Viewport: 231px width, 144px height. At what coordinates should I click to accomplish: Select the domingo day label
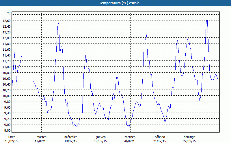point(189,137)
